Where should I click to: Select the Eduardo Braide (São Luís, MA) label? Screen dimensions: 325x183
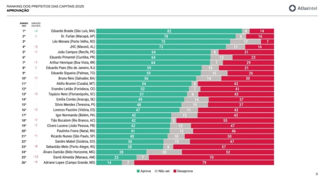[x=73, y=31]
